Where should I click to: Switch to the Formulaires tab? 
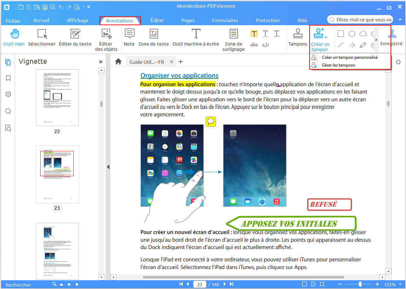225,20
